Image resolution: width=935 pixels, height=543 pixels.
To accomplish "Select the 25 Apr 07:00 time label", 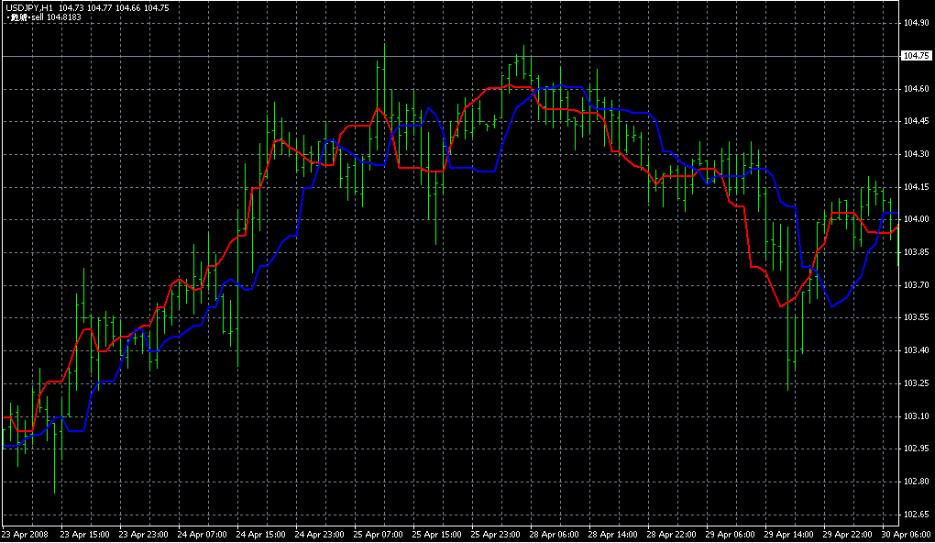I will tap(379, 534).
